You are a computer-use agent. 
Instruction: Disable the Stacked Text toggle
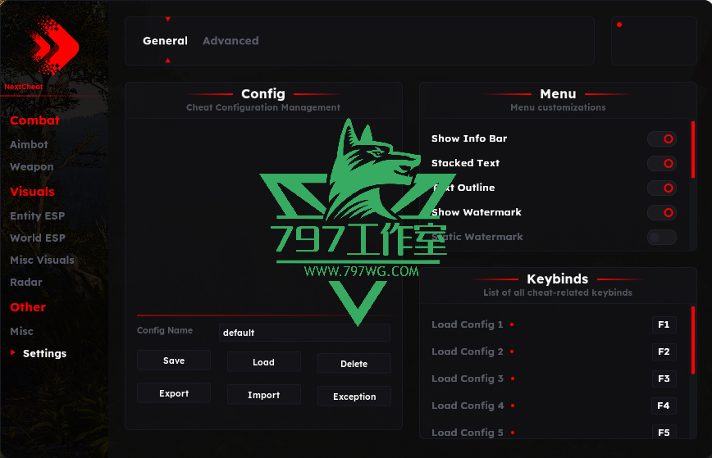662,163
